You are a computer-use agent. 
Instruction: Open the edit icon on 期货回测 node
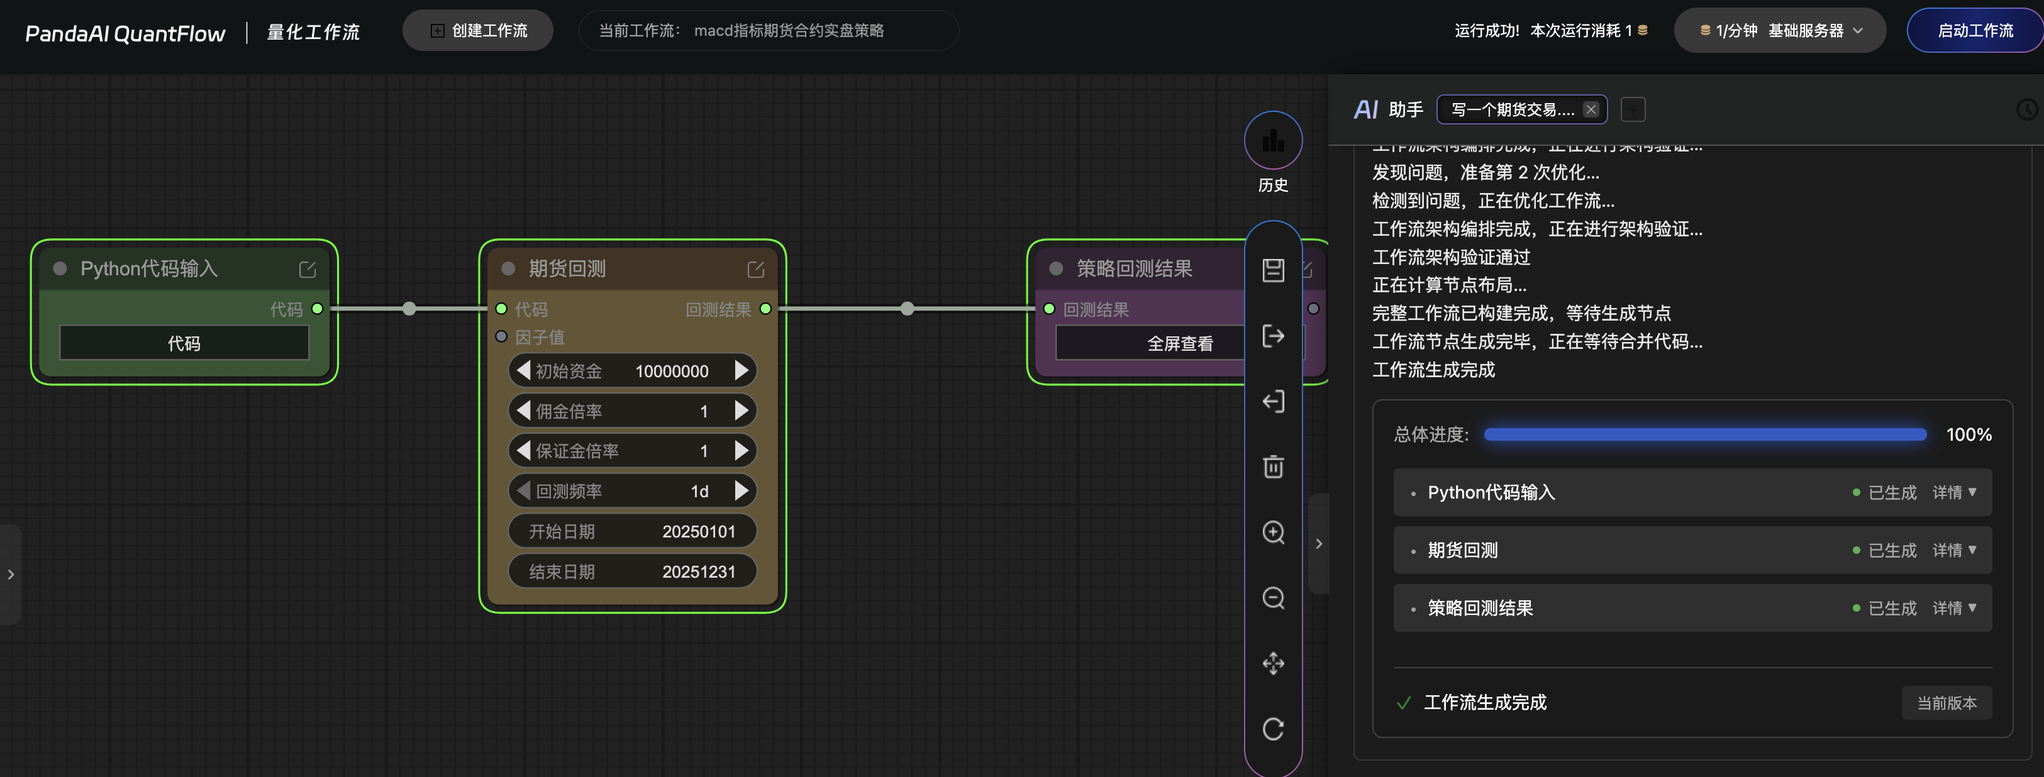[x=755, y=270]
